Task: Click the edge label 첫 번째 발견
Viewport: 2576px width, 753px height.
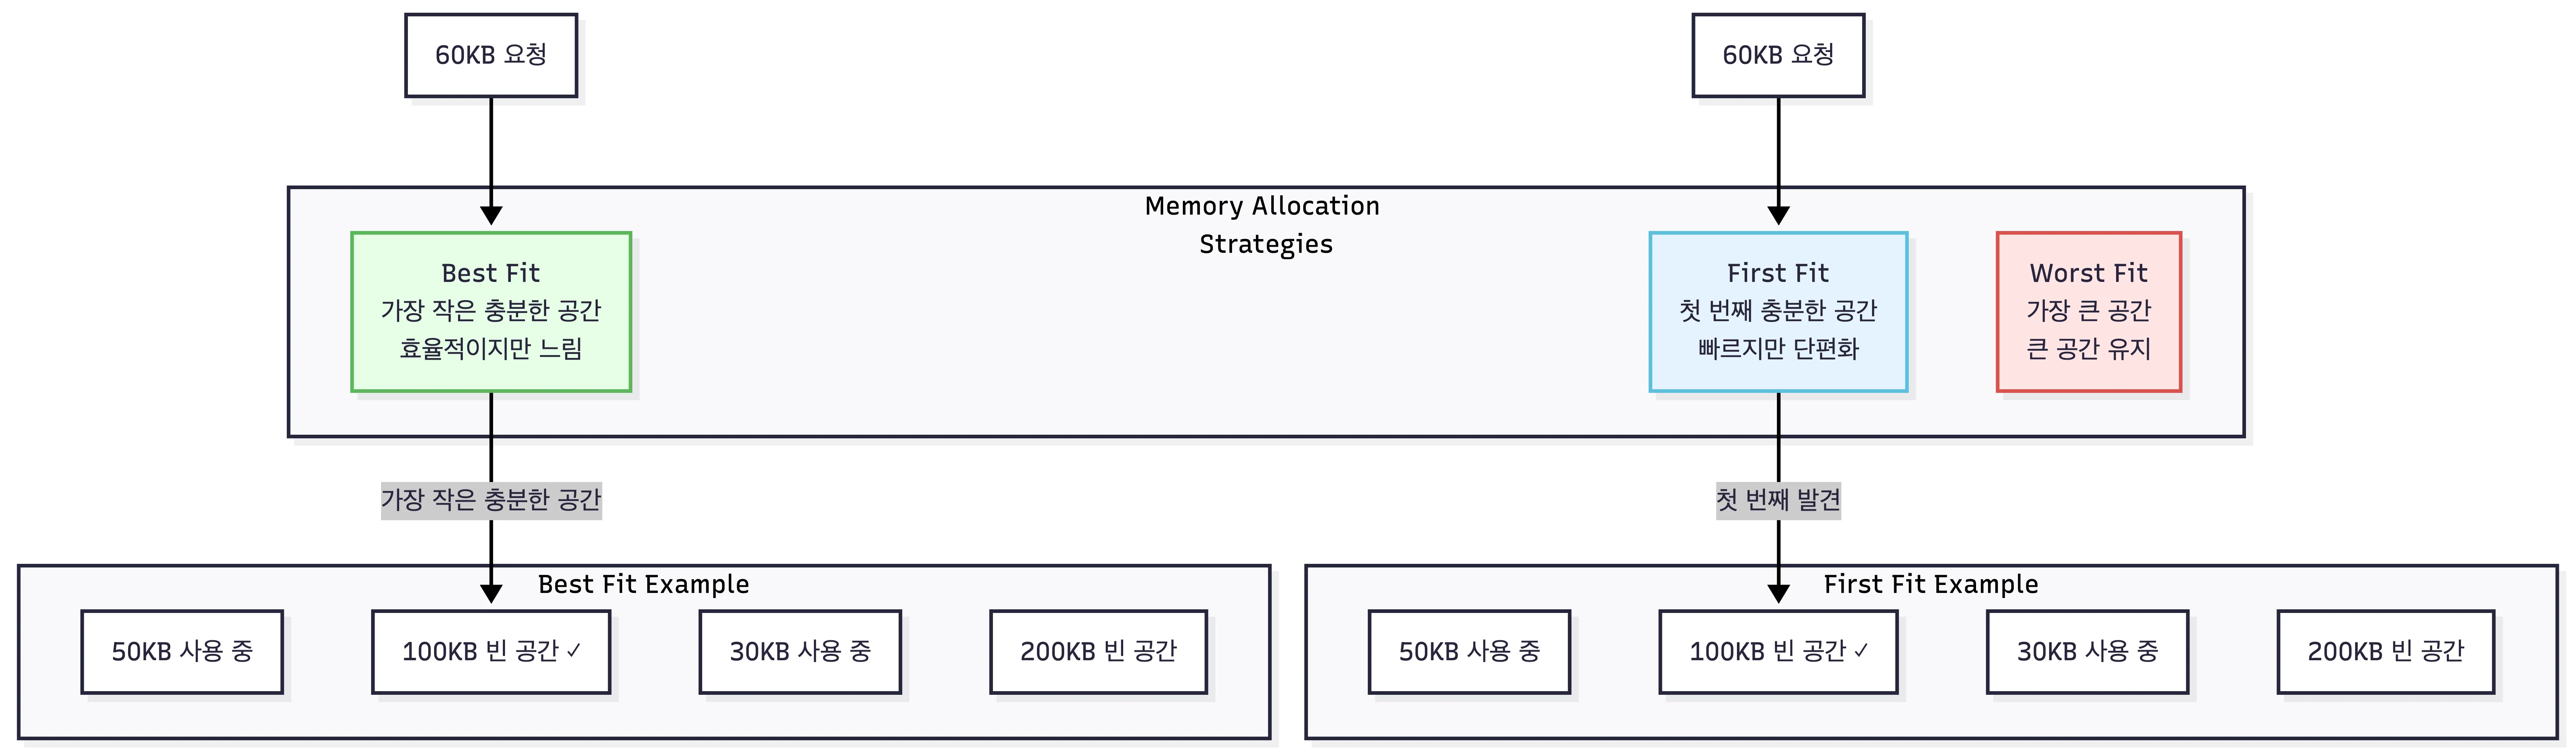Action: (1778, 499)
